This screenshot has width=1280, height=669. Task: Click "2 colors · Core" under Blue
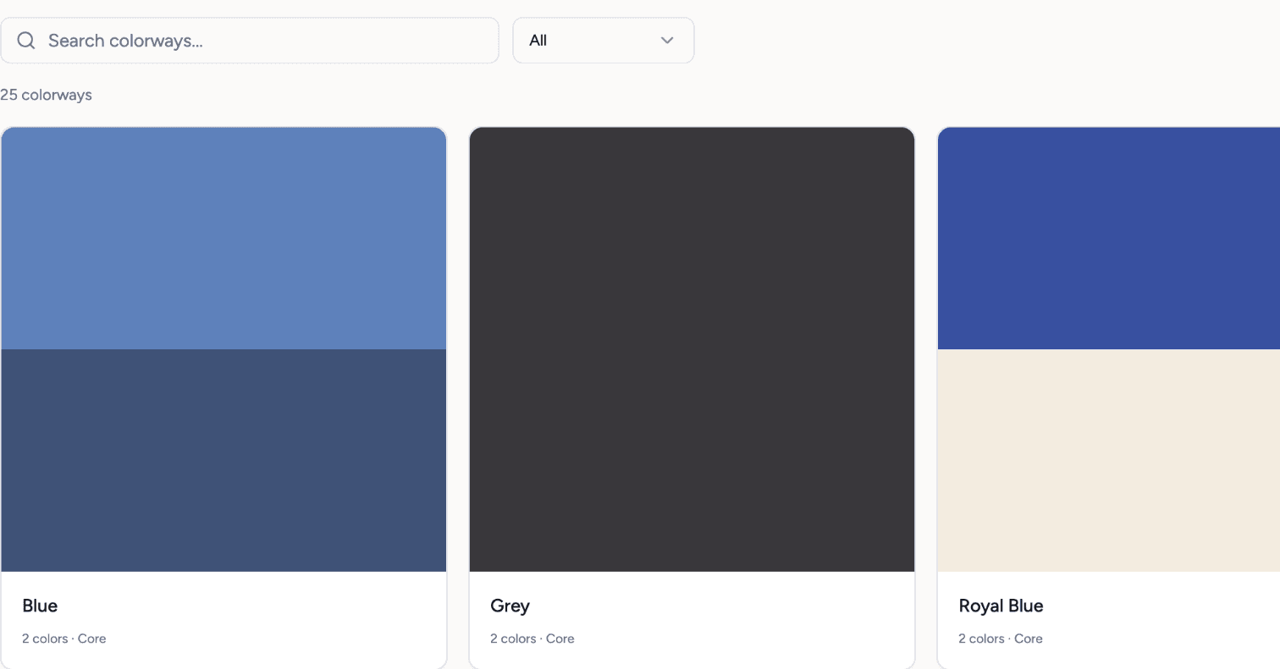[x=64, y=639]
